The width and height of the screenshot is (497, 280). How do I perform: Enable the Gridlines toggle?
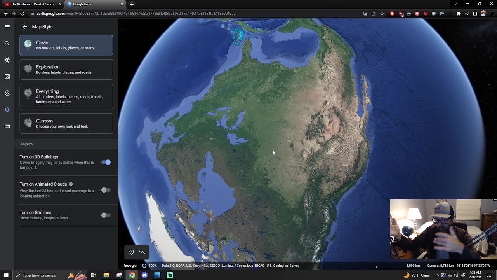(x=106, y=215)
